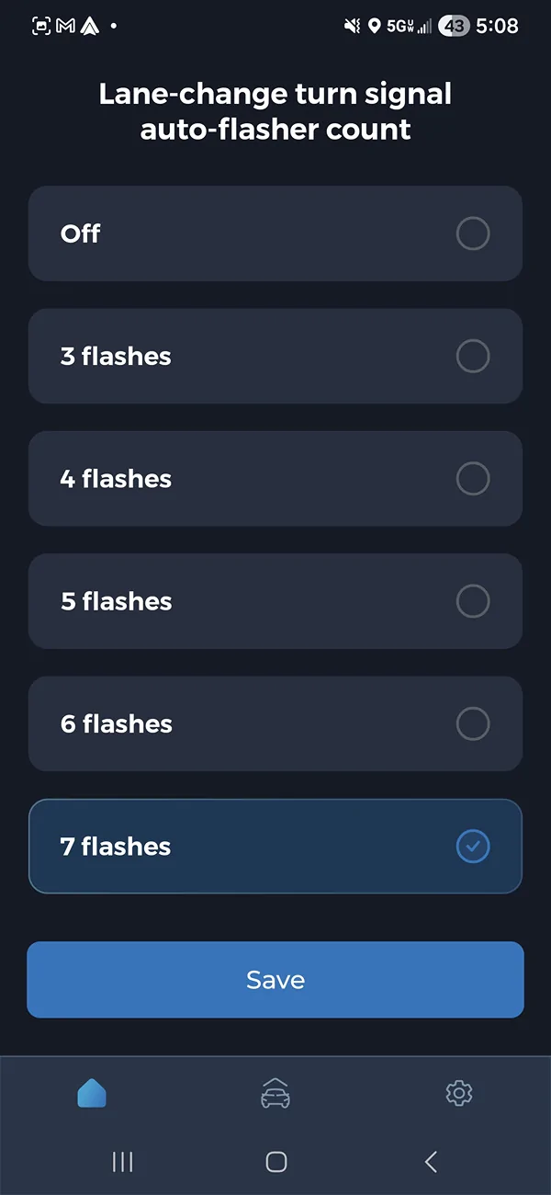Open the home tab icon

[92, 1093]
